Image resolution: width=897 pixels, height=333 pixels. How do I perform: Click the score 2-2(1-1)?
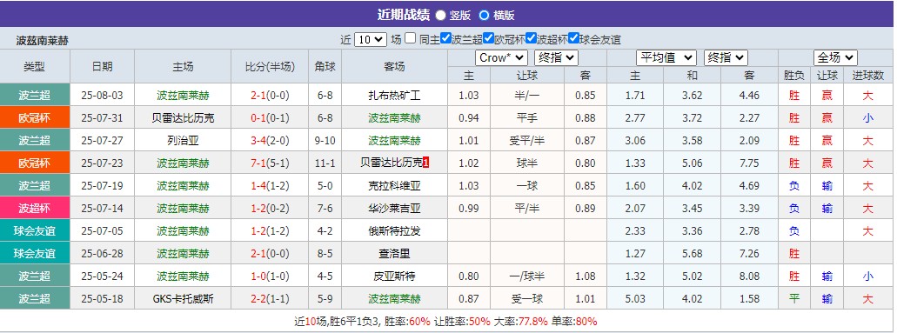270,299
